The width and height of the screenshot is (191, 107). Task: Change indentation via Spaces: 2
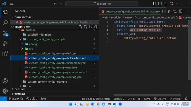[x=119, y=99]
